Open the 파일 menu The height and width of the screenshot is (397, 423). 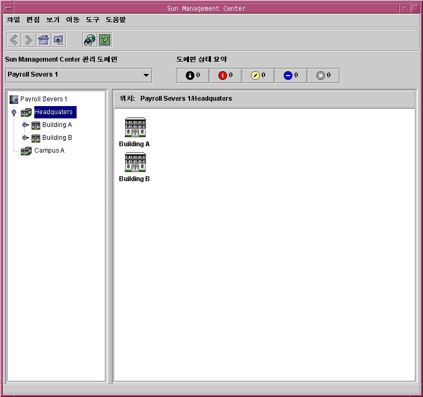[13, 20]
